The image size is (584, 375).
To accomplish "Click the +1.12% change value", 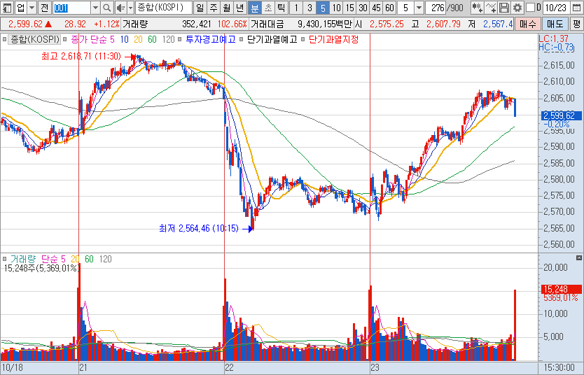I will coord(106,24).
